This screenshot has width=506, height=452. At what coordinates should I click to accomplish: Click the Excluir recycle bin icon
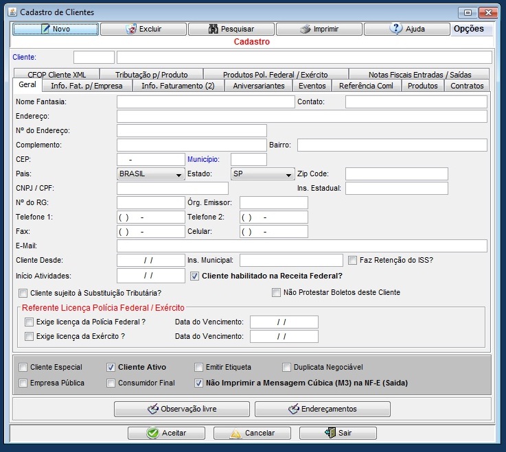pos(131,29)
